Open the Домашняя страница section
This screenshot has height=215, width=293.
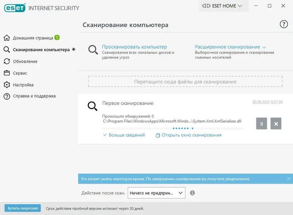point(32,37)
